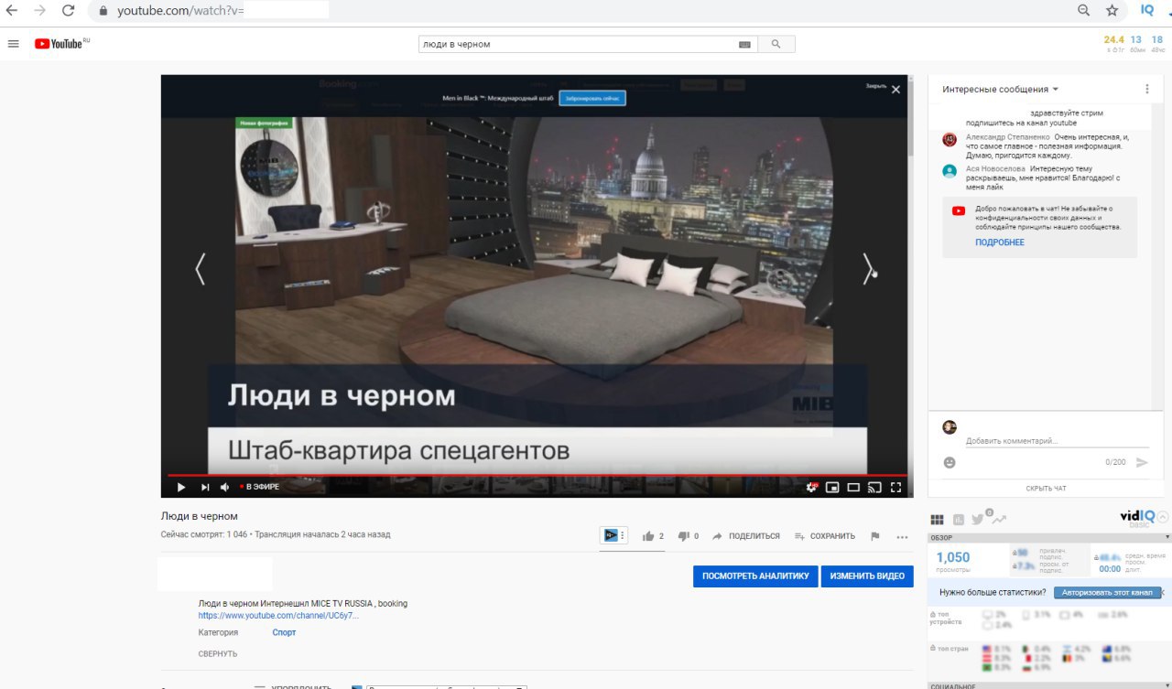Click Александр Степаненко's chat avatar
This screenshot has height=689, width=1172.
pyautogui.click(x=950, y=139)
